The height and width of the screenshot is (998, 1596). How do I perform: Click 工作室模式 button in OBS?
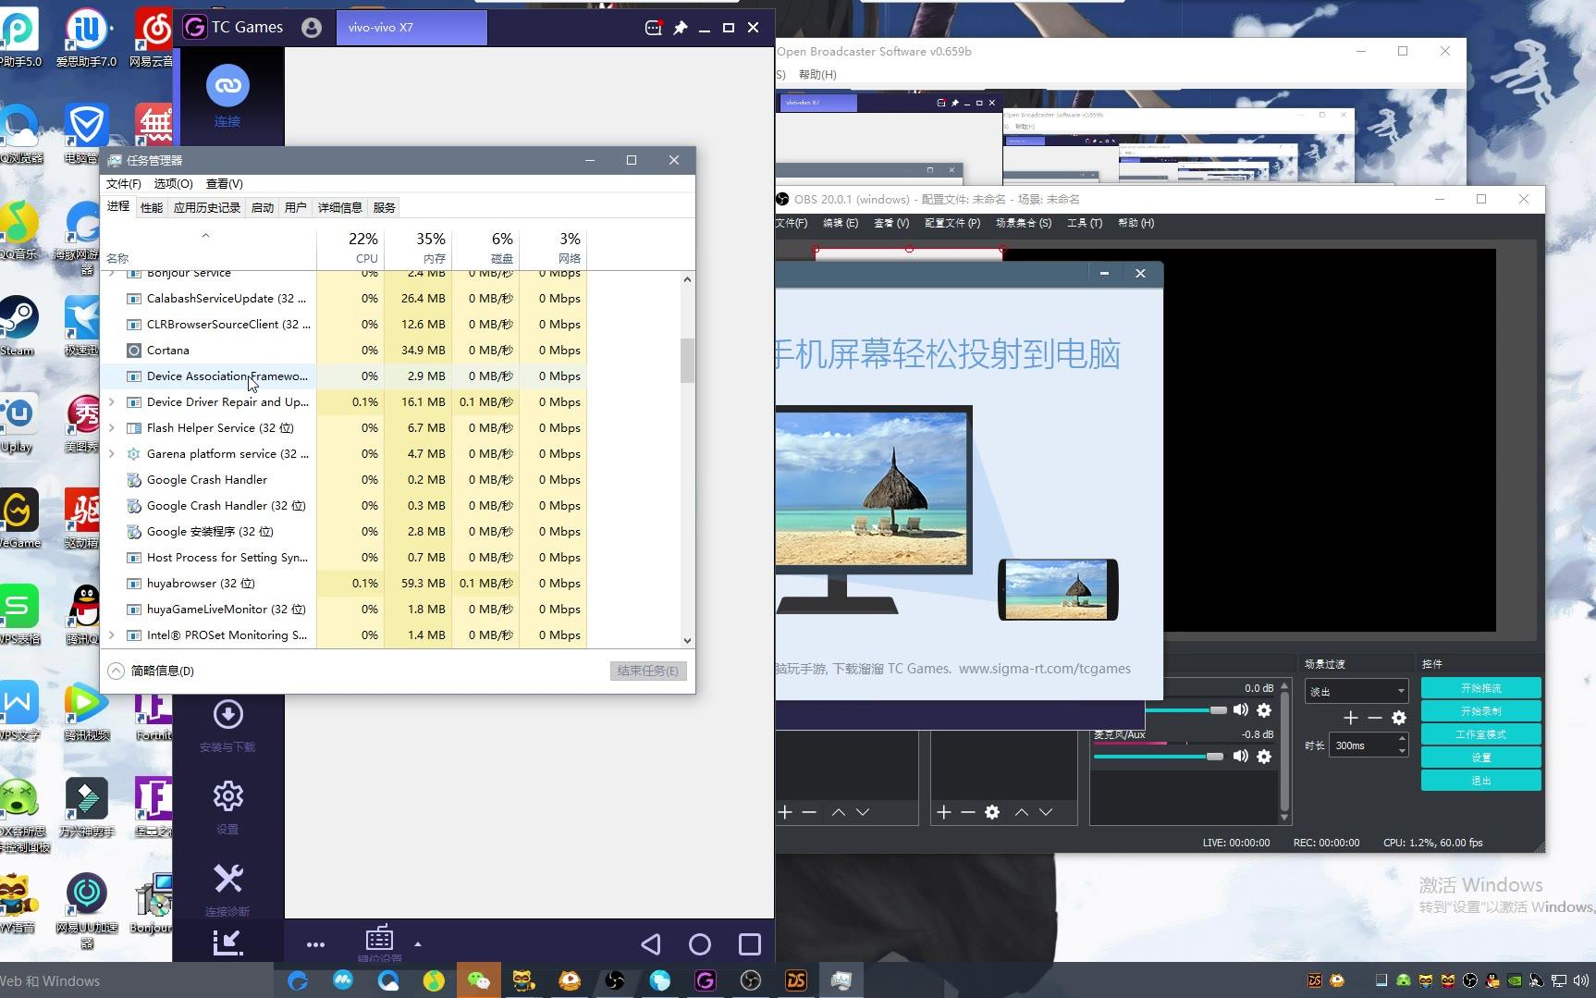click(x=1480, y=734)
